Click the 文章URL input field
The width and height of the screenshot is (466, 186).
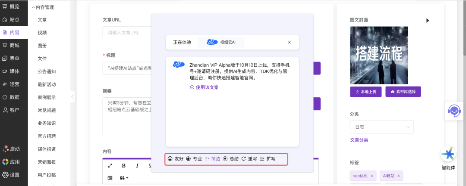tap(127, 33)
